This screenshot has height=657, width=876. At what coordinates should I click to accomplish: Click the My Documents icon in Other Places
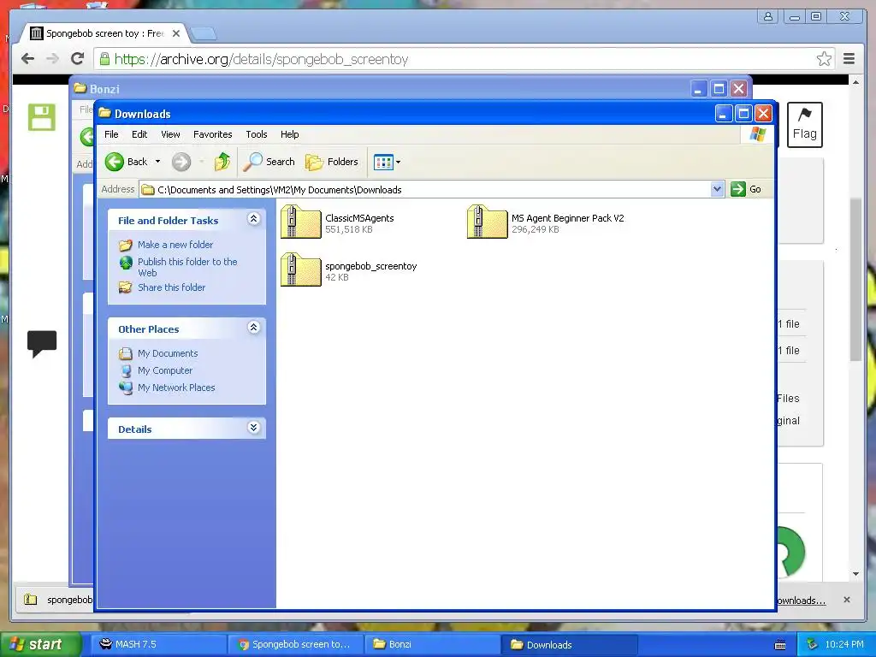pos(126,353)
